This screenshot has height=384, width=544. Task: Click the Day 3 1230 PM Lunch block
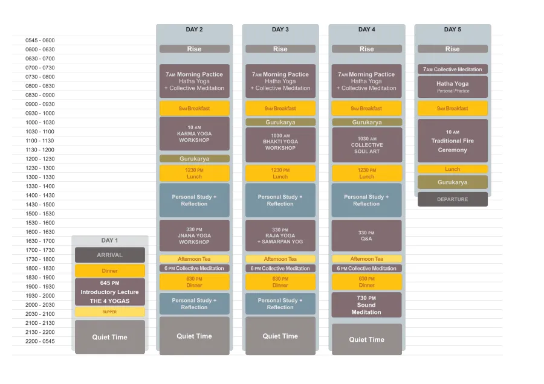point(280,173)
